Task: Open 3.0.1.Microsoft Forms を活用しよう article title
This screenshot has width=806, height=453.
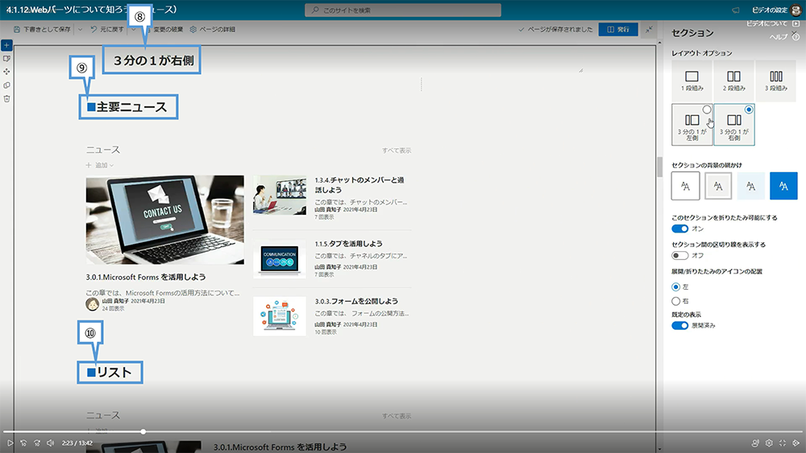Action: [x=145, y=277]
